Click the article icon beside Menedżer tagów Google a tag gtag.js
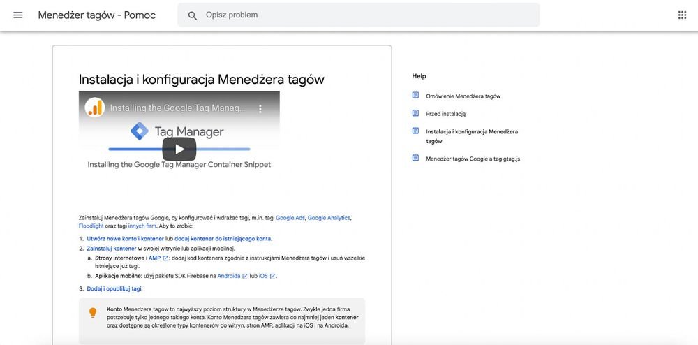Viewport: 698px width, 345px height. pyautogui.click(x=415, y=158)
